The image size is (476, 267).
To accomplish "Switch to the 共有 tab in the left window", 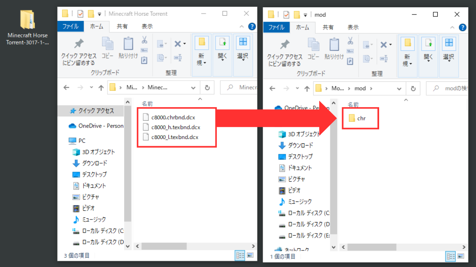I will point(122,26).
